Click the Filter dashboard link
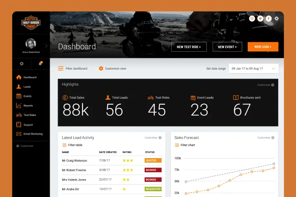 click(76, 69)
